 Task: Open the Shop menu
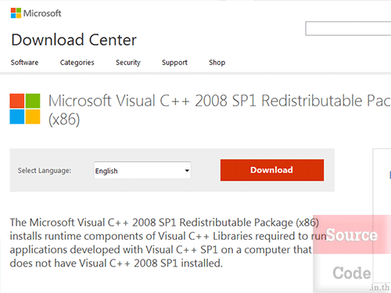pos(217,63)
